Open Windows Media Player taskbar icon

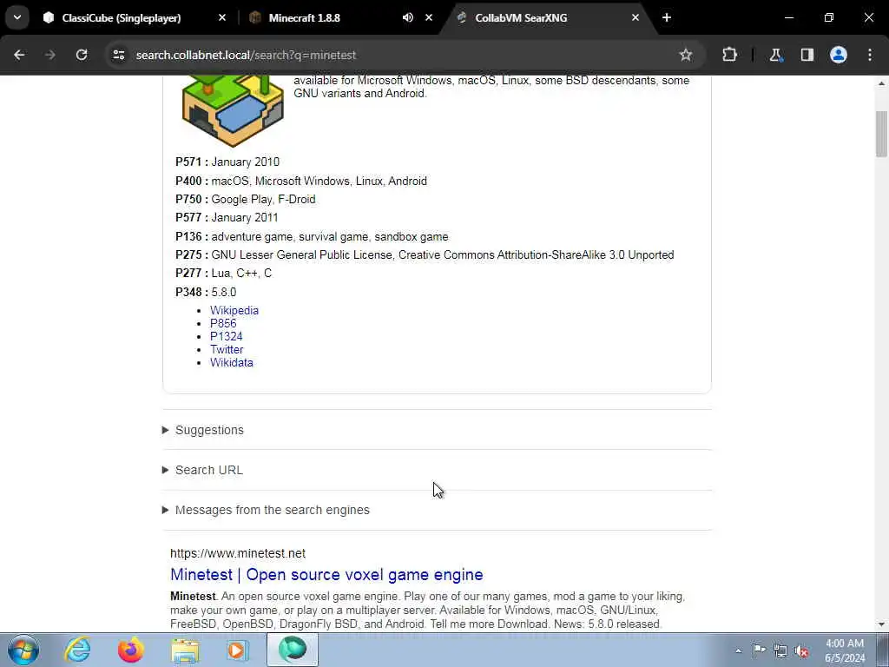click(x=238, y=650)
